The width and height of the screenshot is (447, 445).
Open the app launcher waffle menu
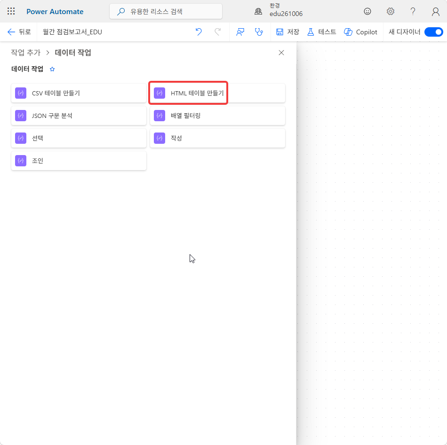pyautogui.click(x=11, y=11)
